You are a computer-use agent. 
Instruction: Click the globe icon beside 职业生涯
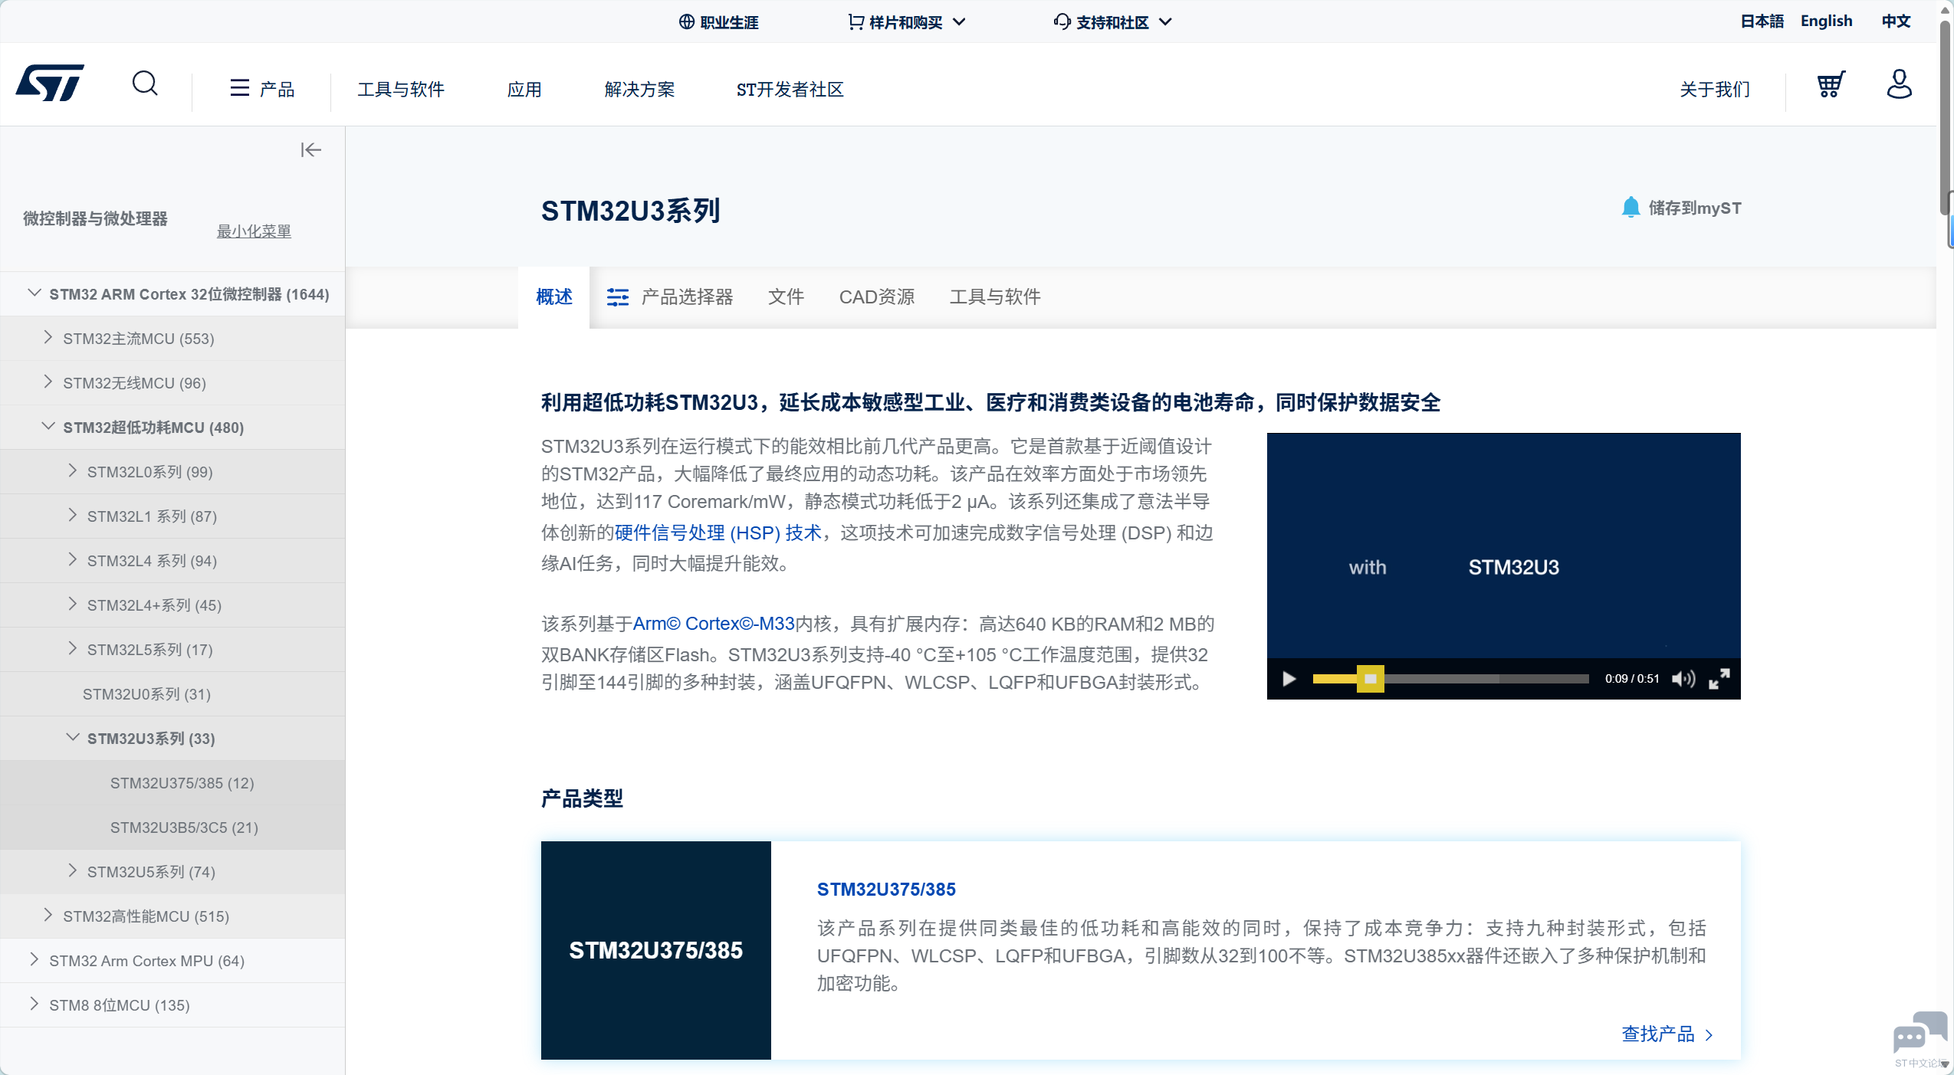click(686, 21)
